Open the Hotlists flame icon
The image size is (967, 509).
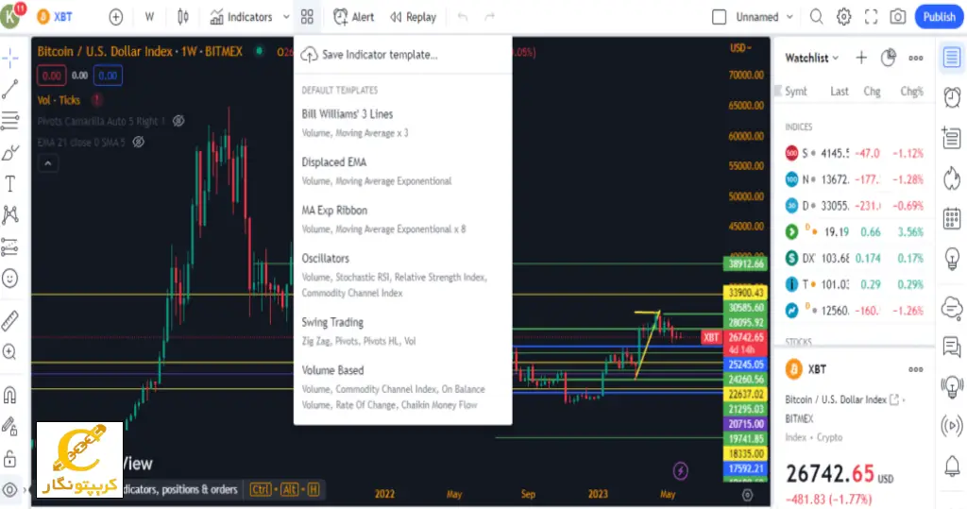pyautogui.click(x=952, y=178)
